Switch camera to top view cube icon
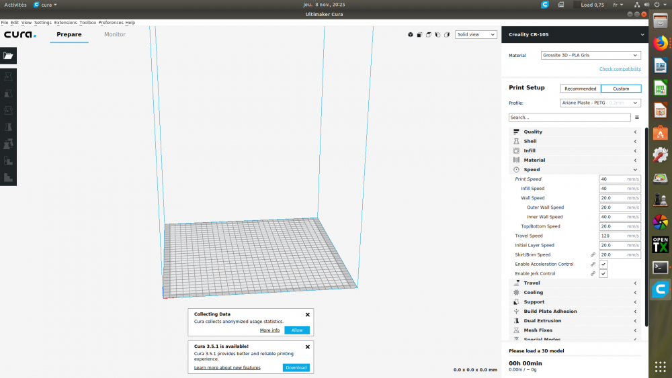The width and height of the screenshot is (672, 378). click(429, 35)
